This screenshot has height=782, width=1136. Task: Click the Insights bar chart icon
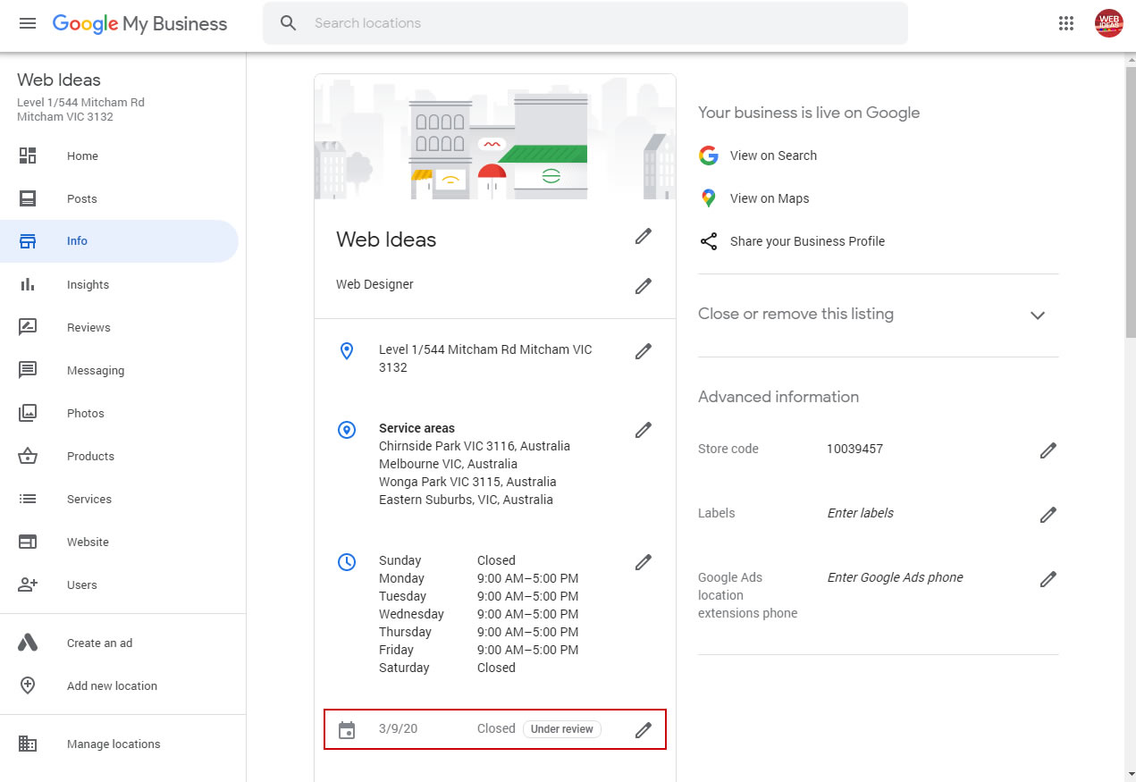pos(28,284)
